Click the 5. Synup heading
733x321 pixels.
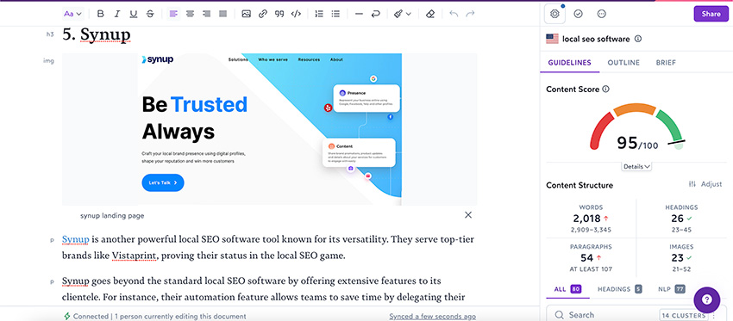pyautogui.click(x=97, y=35)
